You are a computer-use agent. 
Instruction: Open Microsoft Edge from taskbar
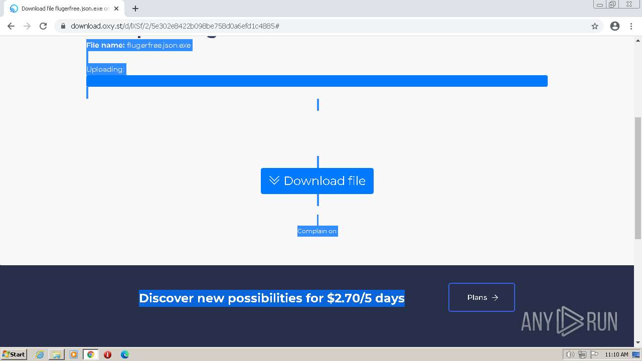pyautogui.click(x=124, y=354)
